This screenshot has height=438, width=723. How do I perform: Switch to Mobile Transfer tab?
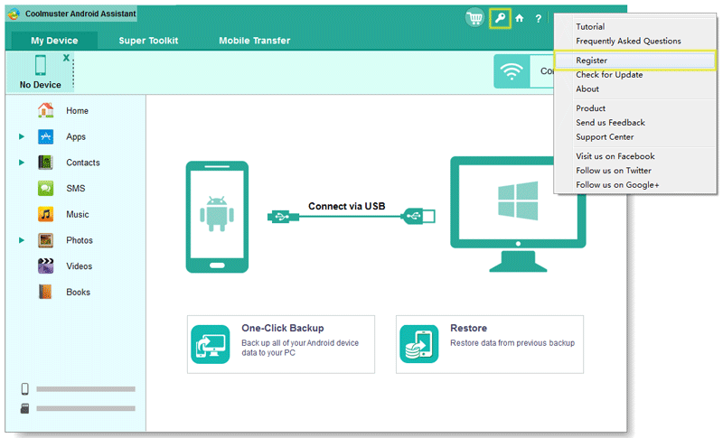pos(255,41)
